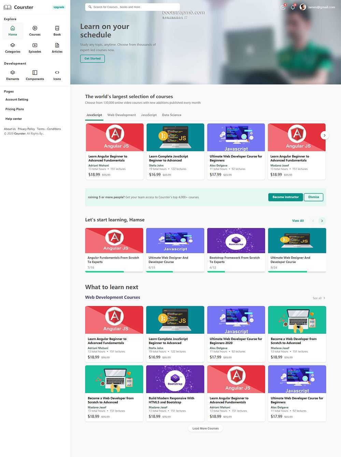Viewport: 341px width, 457px height.
Task: Click the Get Started button
Action: (93, 58)
